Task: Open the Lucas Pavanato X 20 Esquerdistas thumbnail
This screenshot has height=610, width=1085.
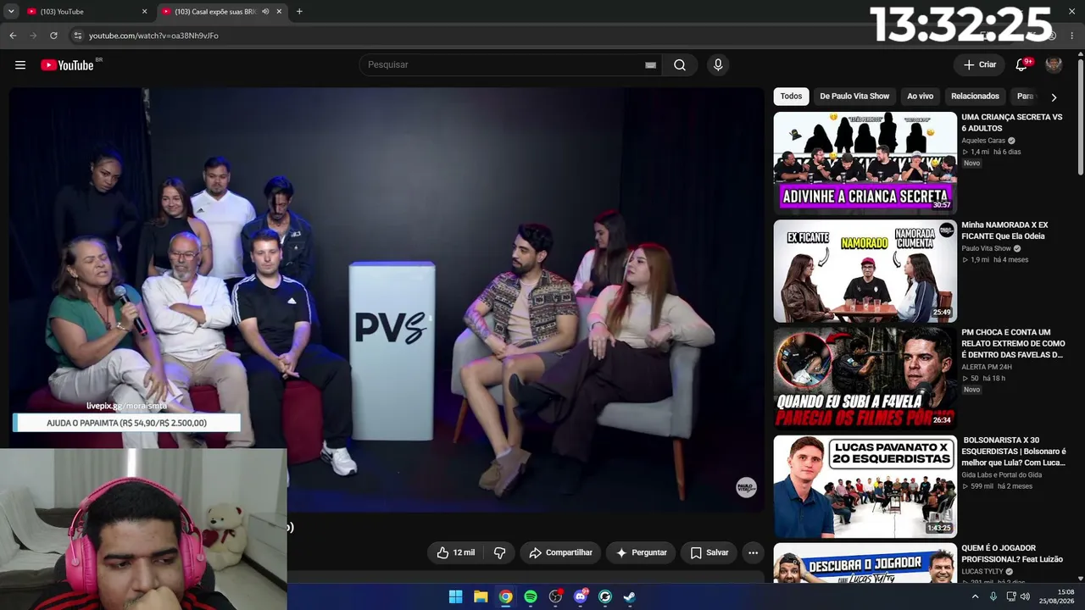Action: tap(865, 486)
